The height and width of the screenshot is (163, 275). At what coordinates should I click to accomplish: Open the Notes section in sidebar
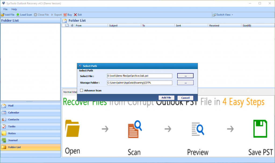(12, 133)
